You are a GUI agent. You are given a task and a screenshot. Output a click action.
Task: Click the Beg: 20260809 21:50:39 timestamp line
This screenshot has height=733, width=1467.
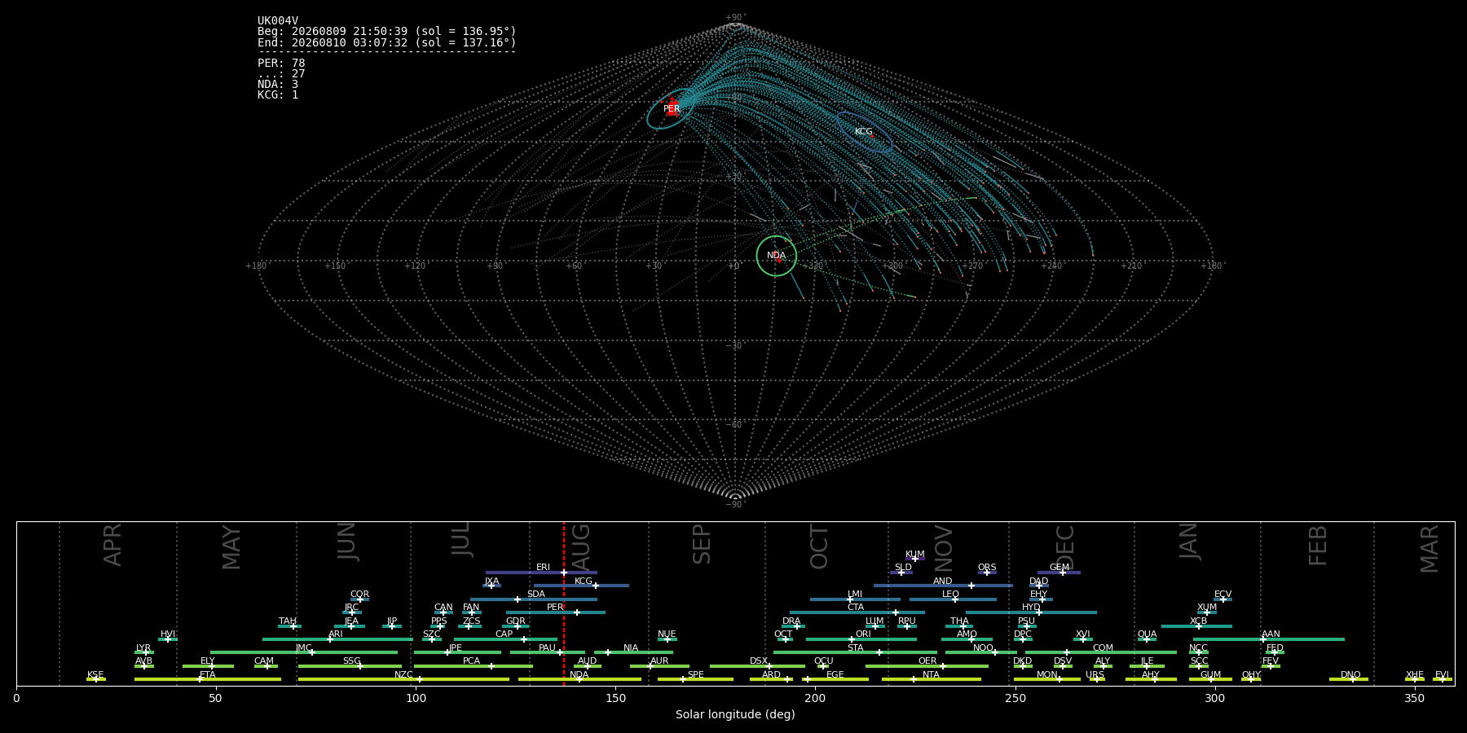click(x=387, y=32)
